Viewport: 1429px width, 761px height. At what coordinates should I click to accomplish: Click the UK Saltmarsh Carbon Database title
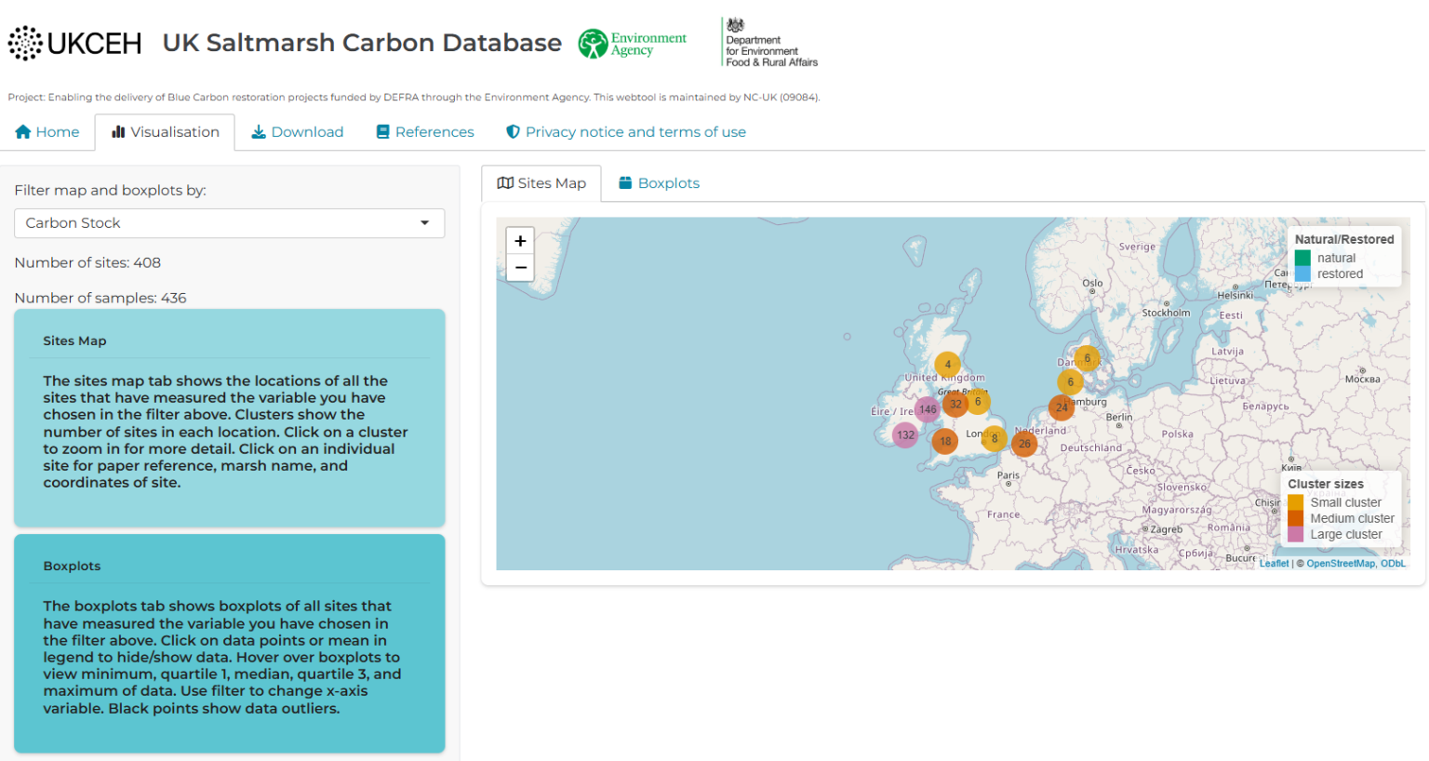pos(362,43)
